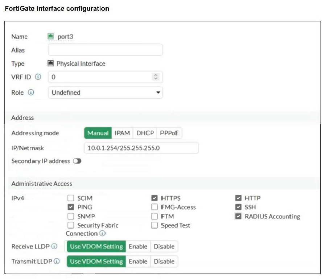Click the Security Fabric Connection info icon
Image resolution: width=325 pixels, height=279 pixels.
coord(102,233)
